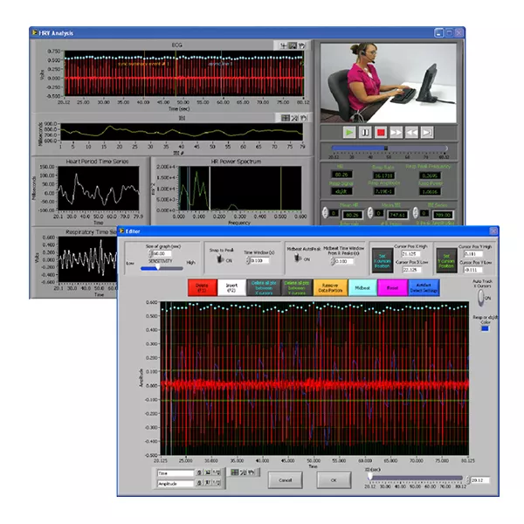This screenshot has width=524, height=524.
Task: Click the Amplitude axis format icon
Action: click(x=217, y=483)
